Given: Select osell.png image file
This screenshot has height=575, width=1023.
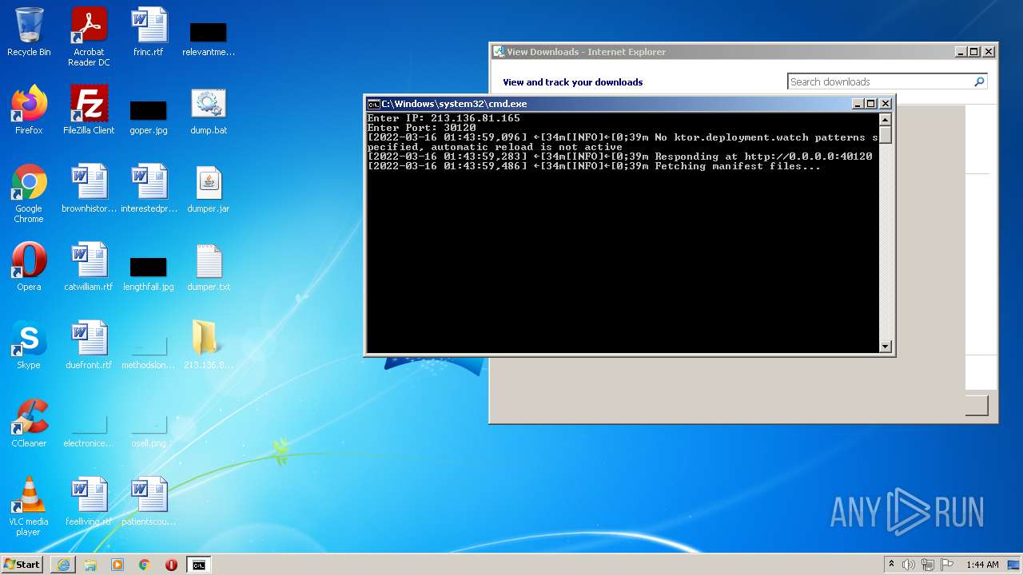Looking at the screenshot, I should tap(149, 431).
